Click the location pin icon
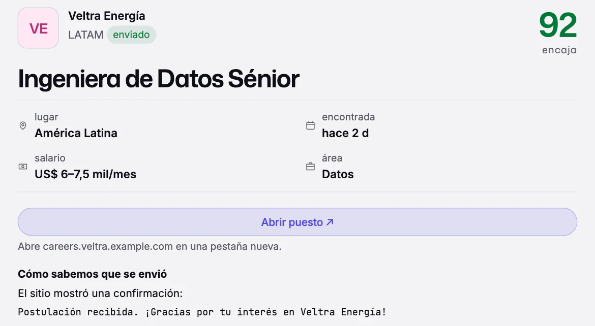Viewport: 595px width, 326px height. [23, 125]
